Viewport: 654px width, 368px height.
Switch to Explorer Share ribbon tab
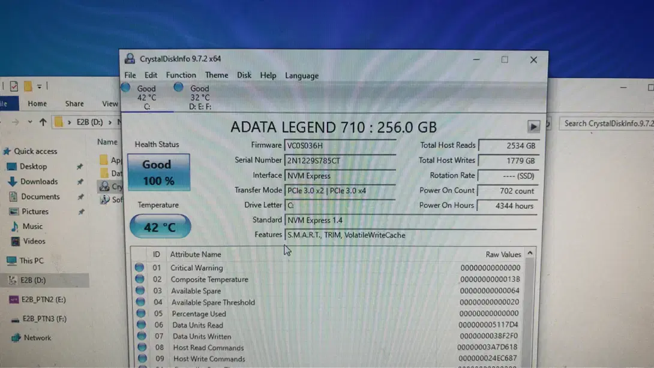point(74,103)
